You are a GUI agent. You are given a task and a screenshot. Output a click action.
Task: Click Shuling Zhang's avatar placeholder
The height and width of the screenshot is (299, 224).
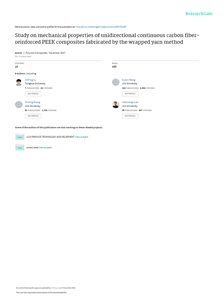[19, 105]
